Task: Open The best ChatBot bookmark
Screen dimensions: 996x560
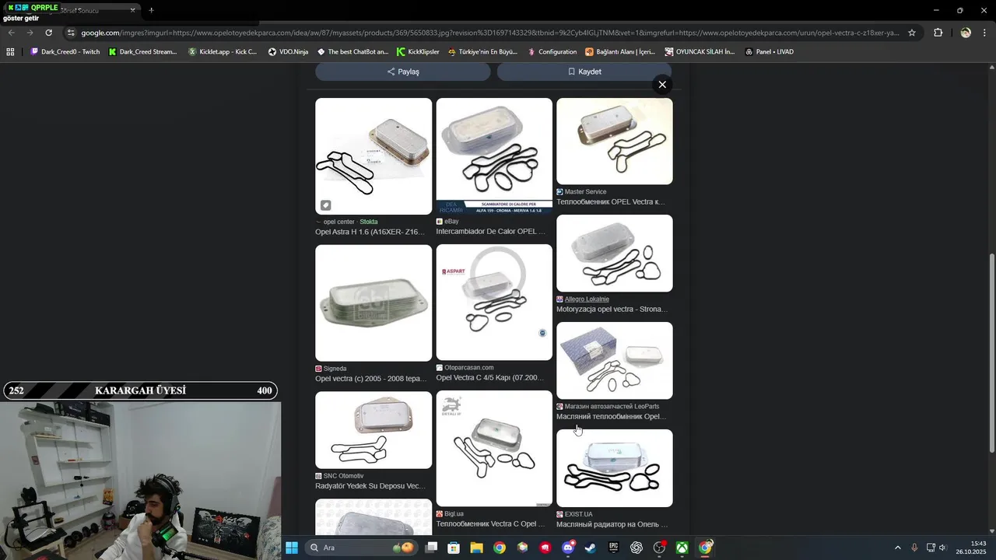Action: click(x=352, y=52)
